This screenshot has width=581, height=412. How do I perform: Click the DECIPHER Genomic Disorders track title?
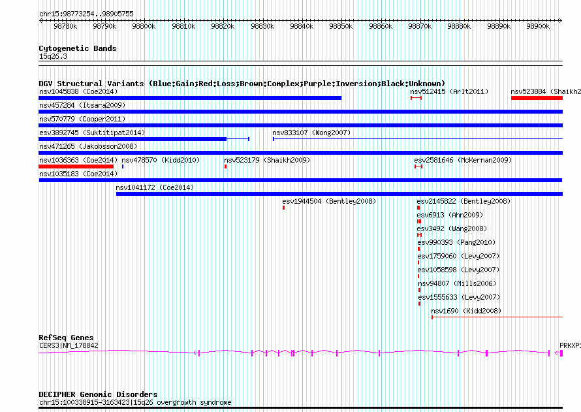[98, 394]
